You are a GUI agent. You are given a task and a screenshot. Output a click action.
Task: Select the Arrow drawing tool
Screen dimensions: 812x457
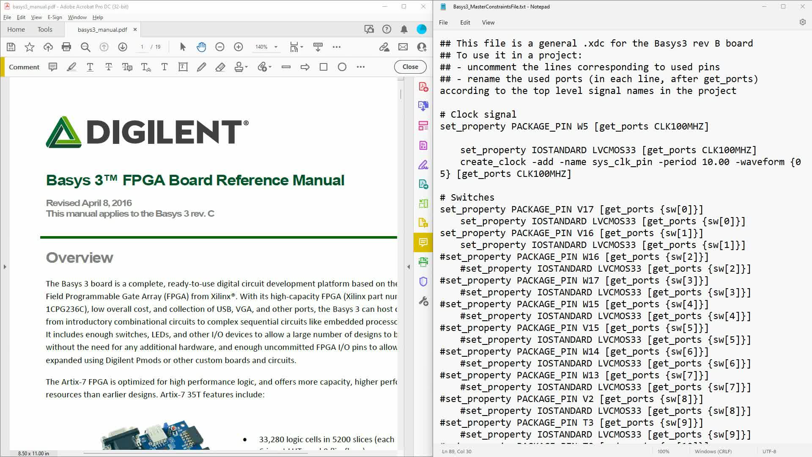click(x=305, y=67)
